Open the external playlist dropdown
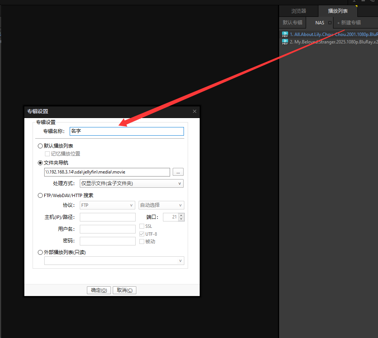The image size is (378, 338). point(114,260)
